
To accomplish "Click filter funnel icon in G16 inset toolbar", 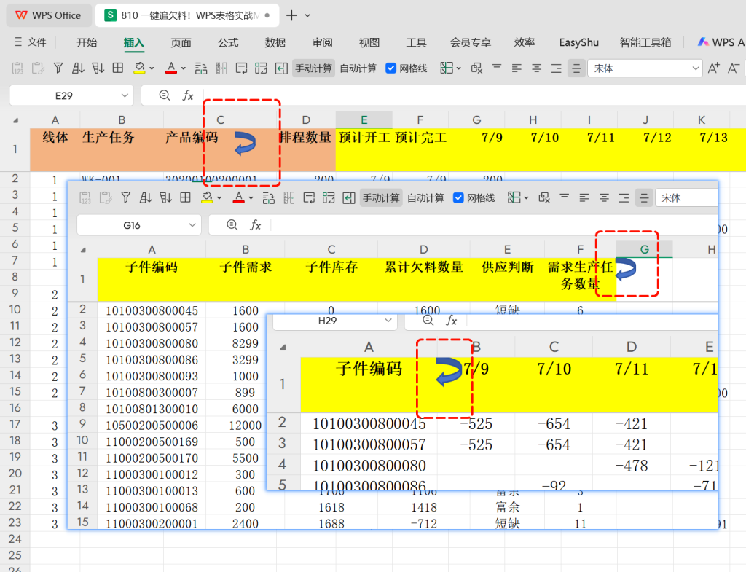I will pyautogui.click(x=125, y=197).
